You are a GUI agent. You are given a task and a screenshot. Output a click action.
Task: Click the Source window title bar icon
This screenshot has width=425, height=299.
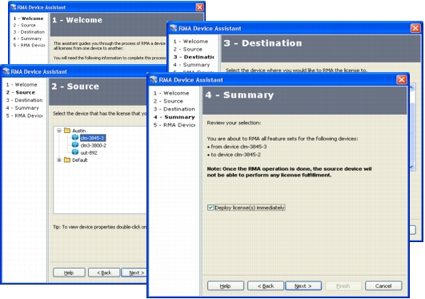coord(6,71)
